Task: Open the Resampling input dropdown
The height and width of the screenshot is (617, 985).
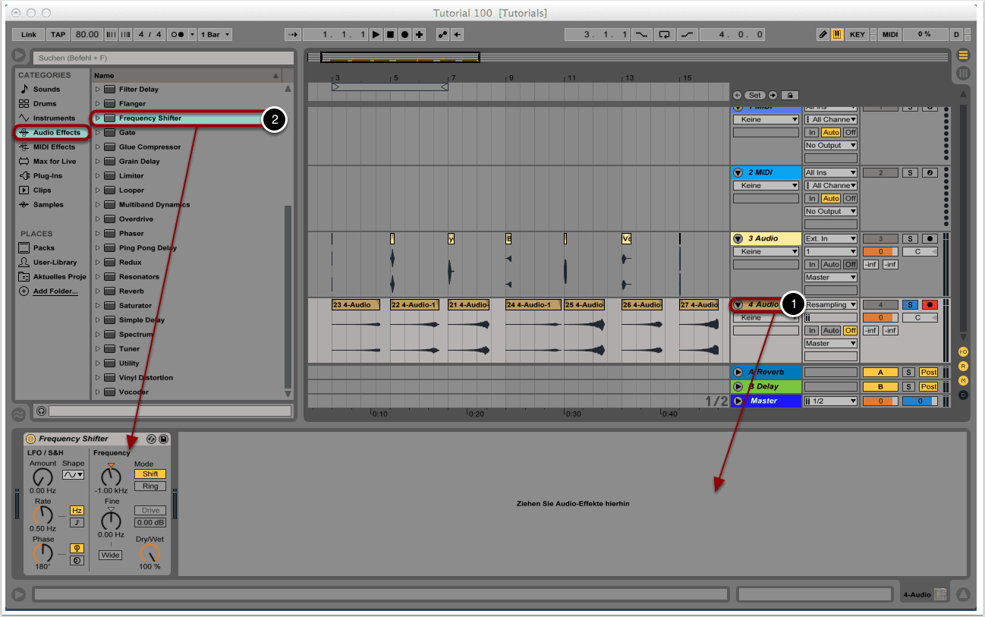Action: tap(831, 304)
